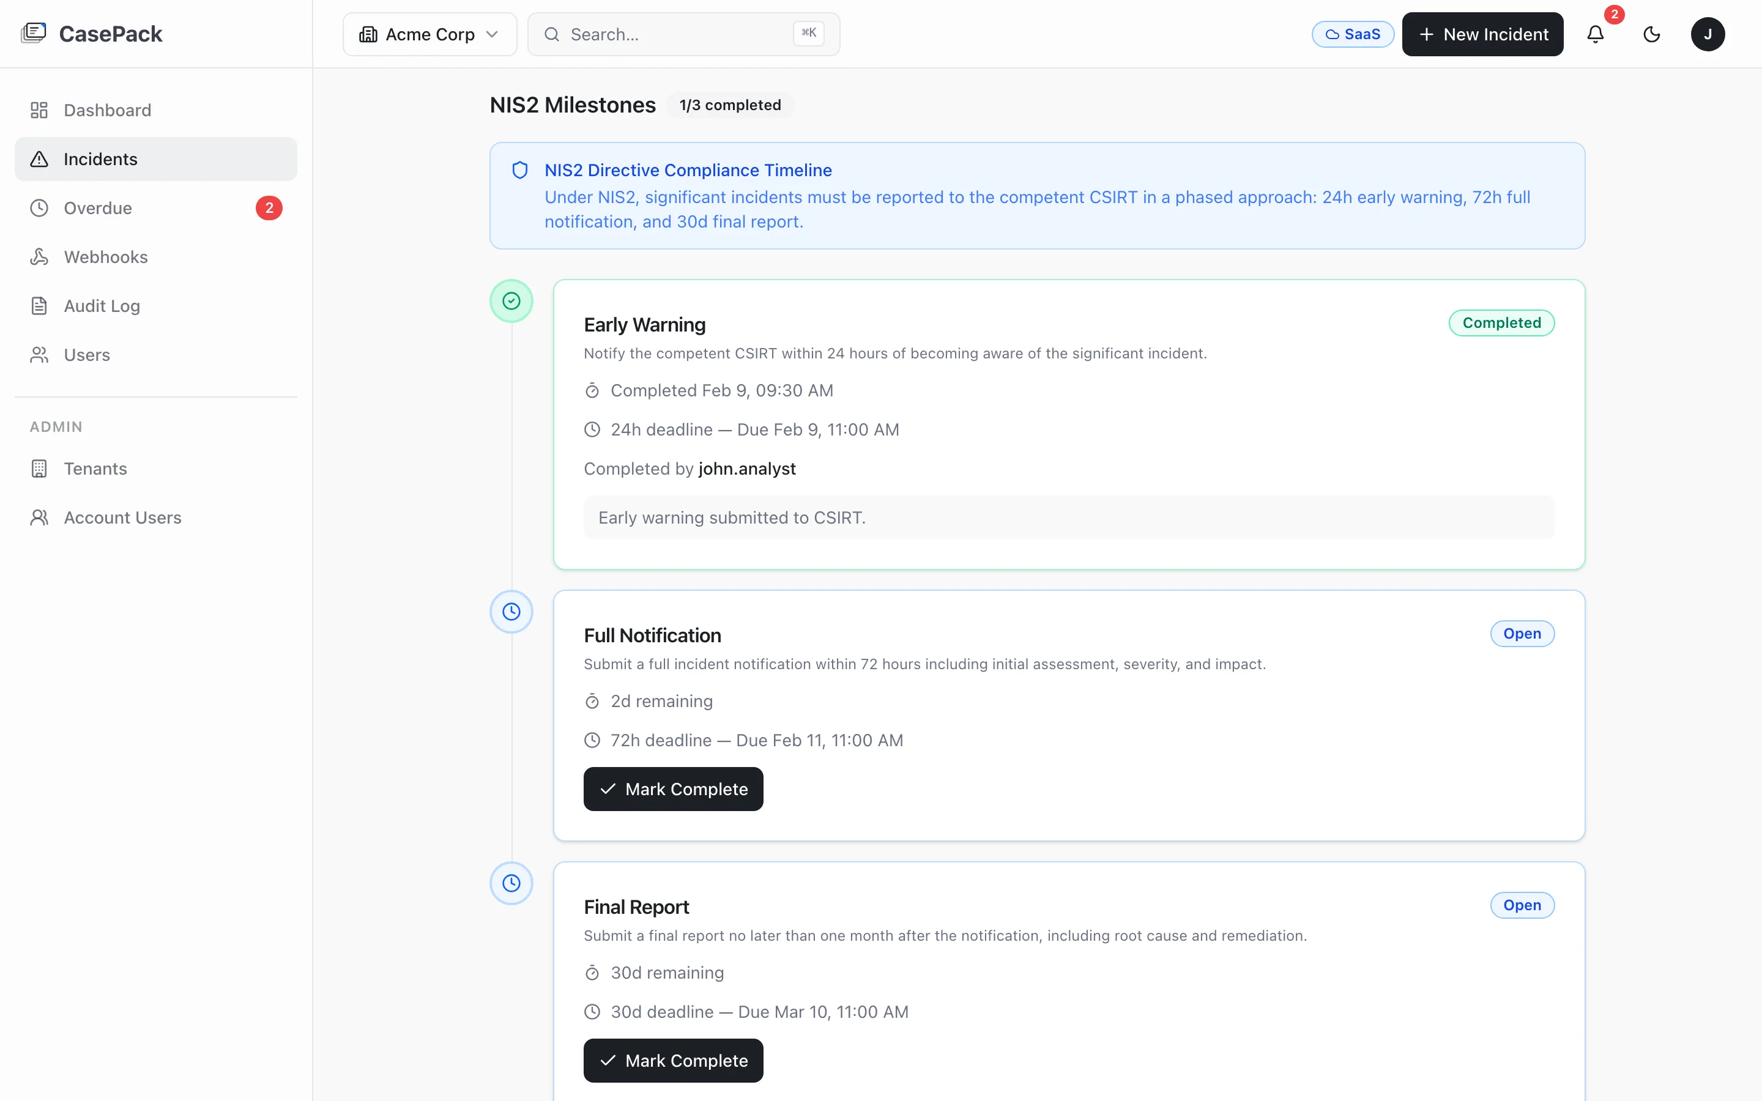1762x1101 pixels.
Task: Click the 1/3 completed badge
Action: click(729, 105)
